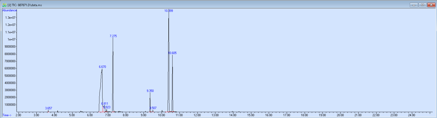Viewport: 437px width, 118px height.
Task: Click the 12.00 time axis tick
Action: coord(197,115)
